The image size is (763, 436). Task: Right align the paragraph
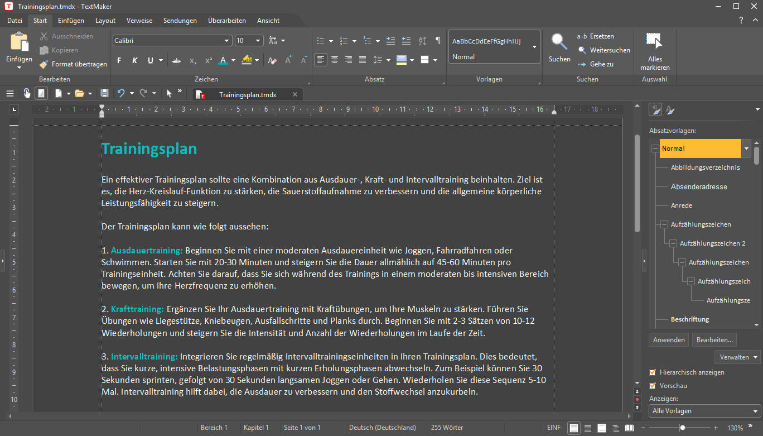point(349,60)
